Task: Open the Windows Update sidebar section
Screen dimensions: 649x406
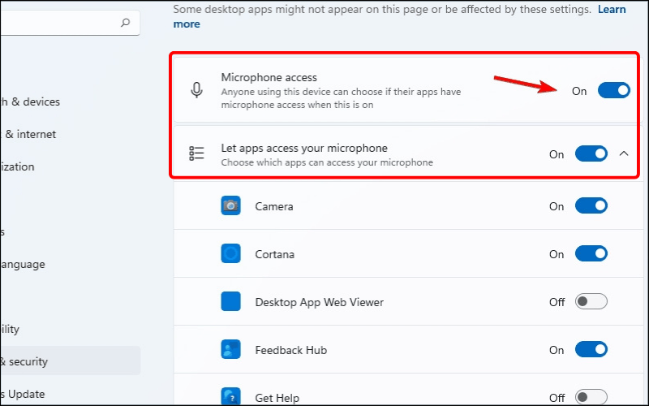Action: (23, 394)
